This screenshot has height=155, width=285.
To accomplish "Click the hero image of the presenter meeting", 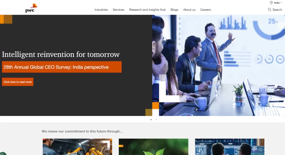I will [x=218, y=65].
